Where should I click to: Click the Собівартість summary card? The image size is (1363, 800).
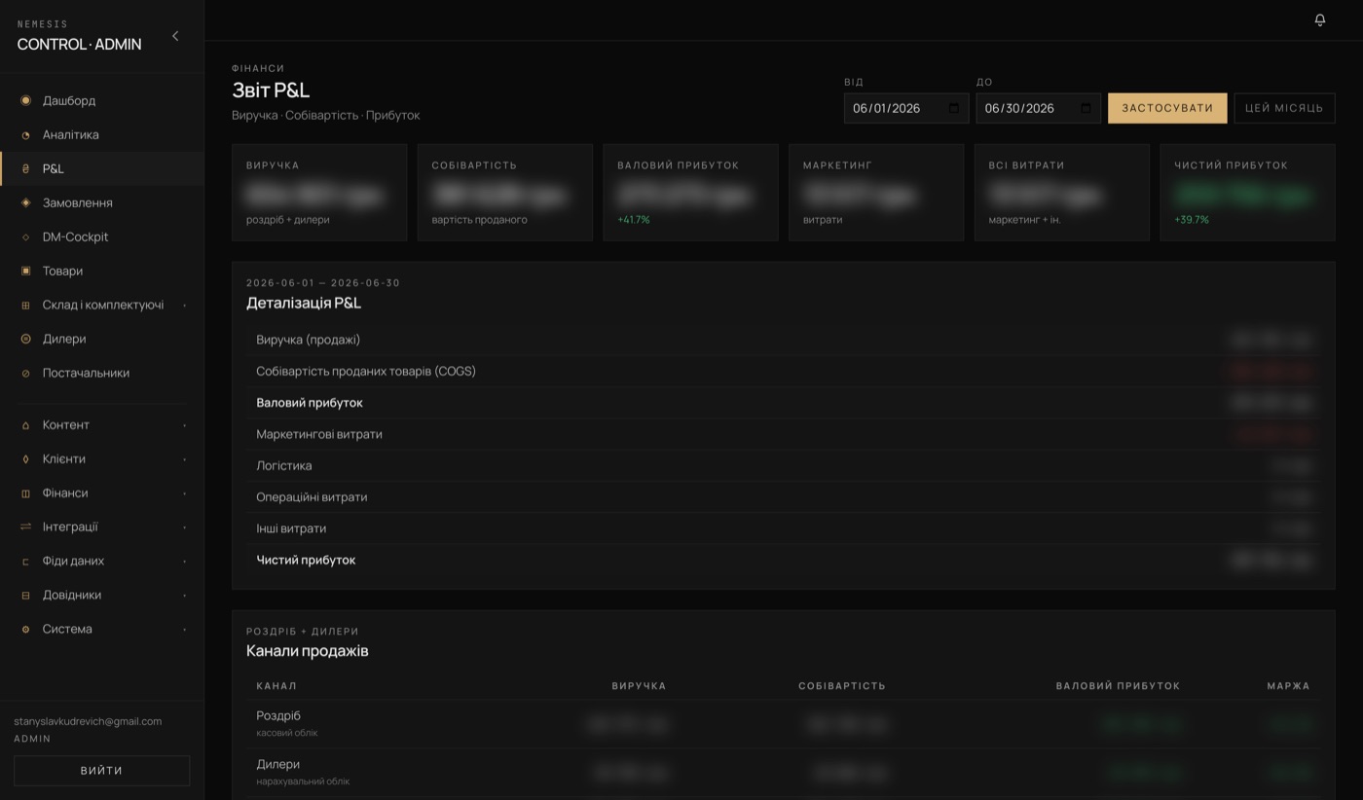click(x=505, y=193)
